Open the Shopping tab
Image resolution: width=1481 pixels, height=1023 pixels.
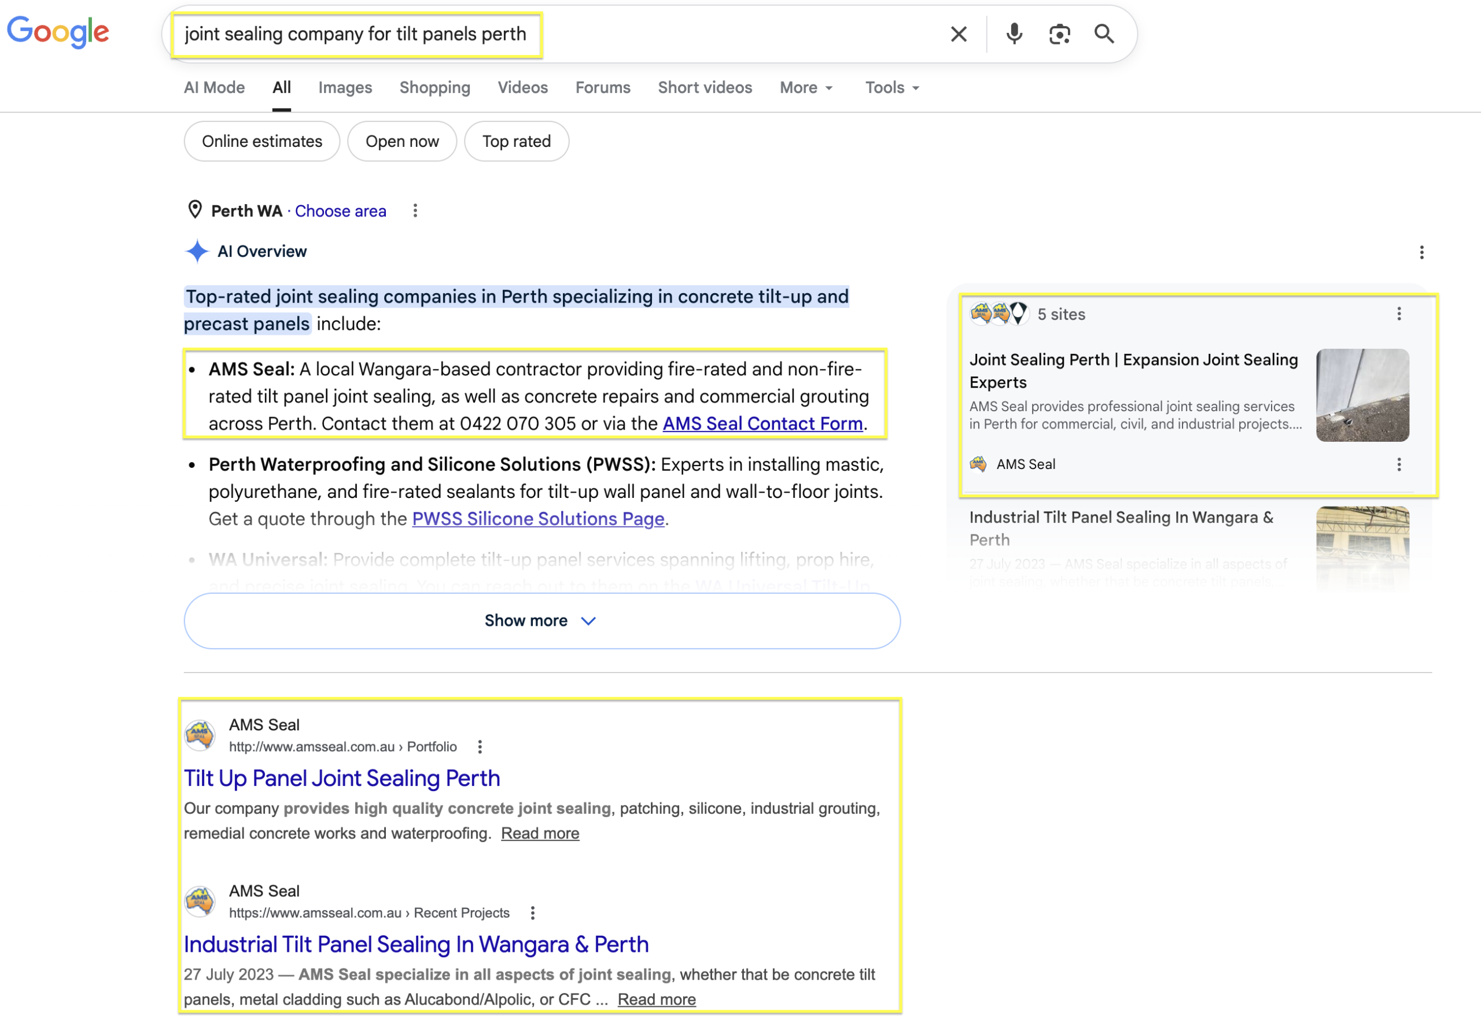(434, 87)
